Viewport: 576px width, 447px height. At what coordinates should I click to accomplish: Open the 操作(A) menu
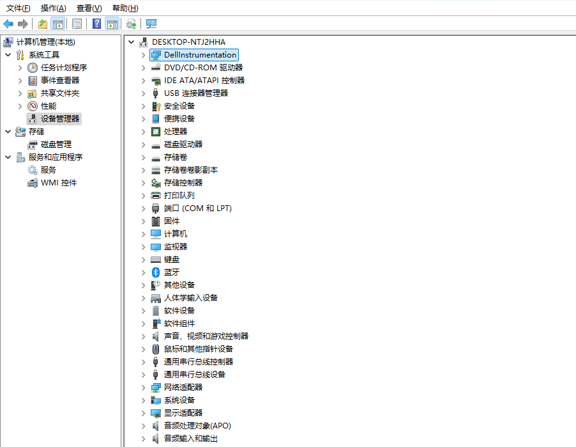pyautogui.click(x=53, y=8)
